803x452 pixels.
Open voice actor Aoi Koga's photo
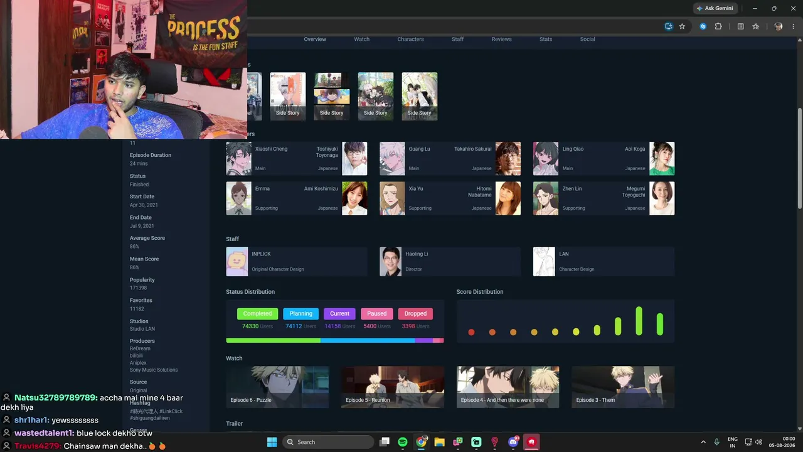point(662,158)
